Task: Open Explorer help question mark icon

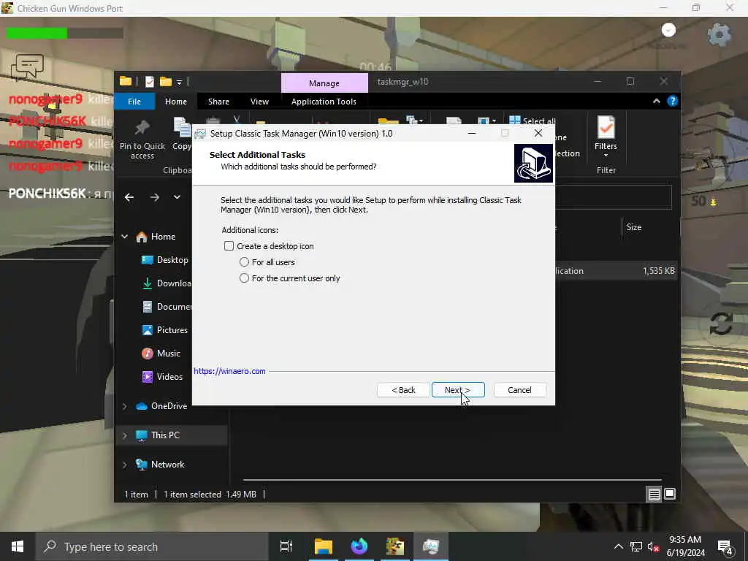Action: click(673, 101)
